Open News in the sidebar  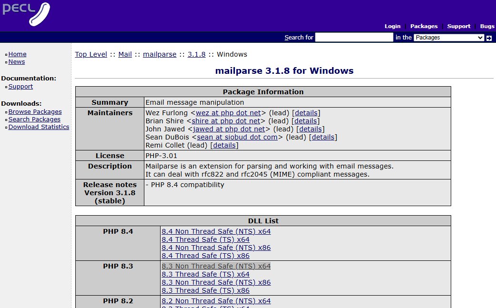click(17, 62)
